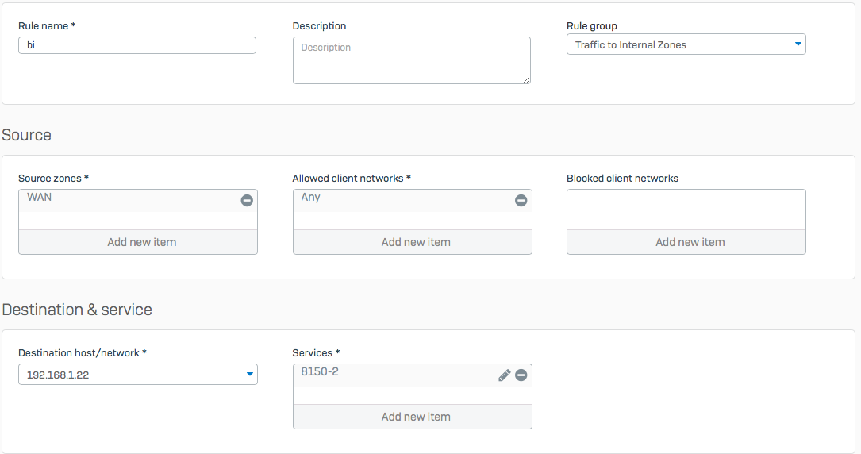This screenshot has height=454, width=861.
Task: Click the Rule name field label
Action: click(x=46, y=26)
